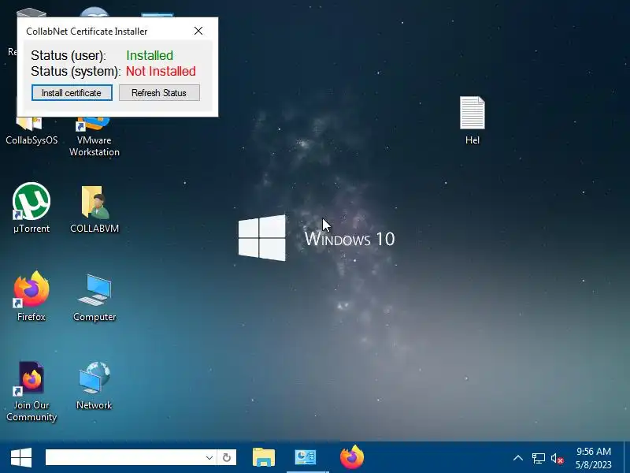Open the µTorrent desktop shortcut

[x=31, y=208]
